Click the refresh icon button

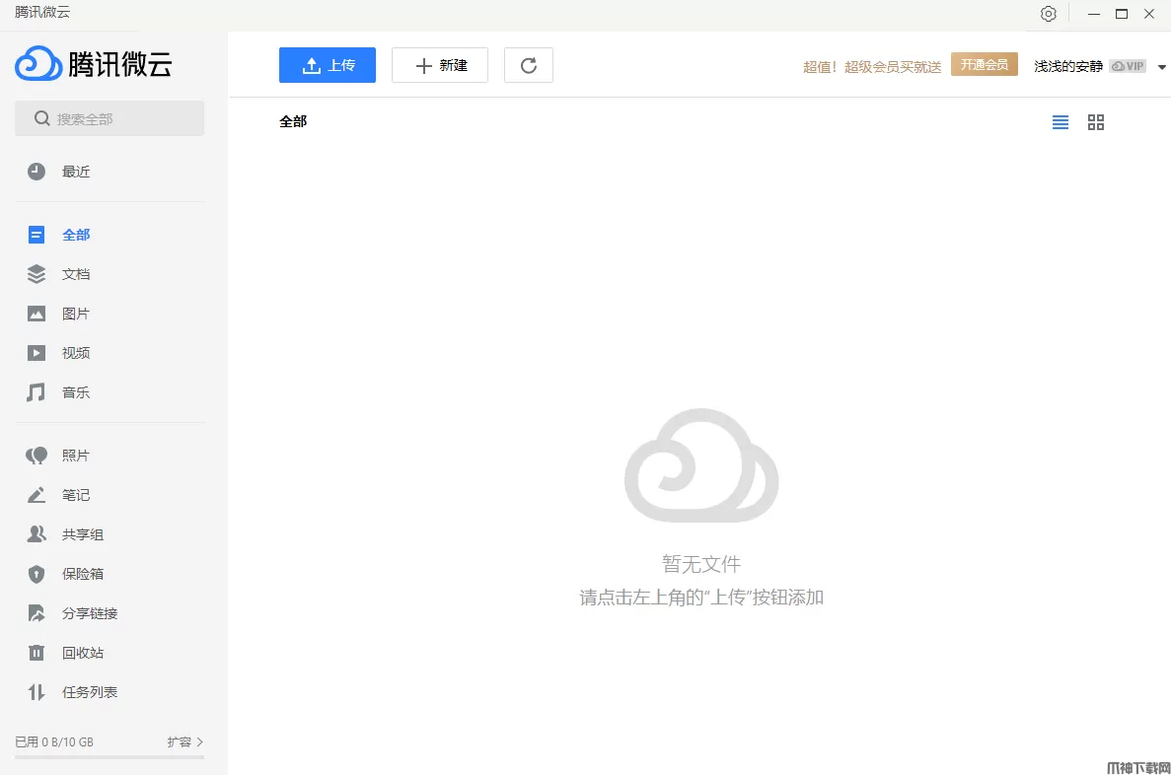tap(529, 65)
